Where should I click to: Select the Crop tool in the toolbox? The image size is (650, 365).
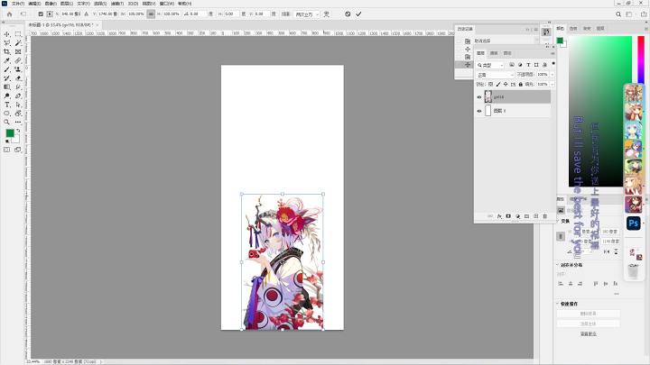pyautogui.click(x=7, y=51)
